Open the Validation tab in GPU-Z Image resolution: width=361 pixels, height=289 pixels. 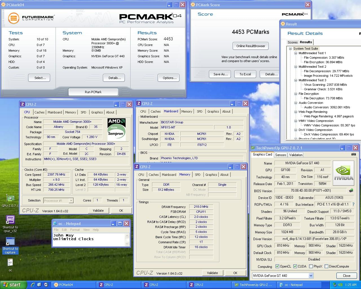click(x=296, y=155)
